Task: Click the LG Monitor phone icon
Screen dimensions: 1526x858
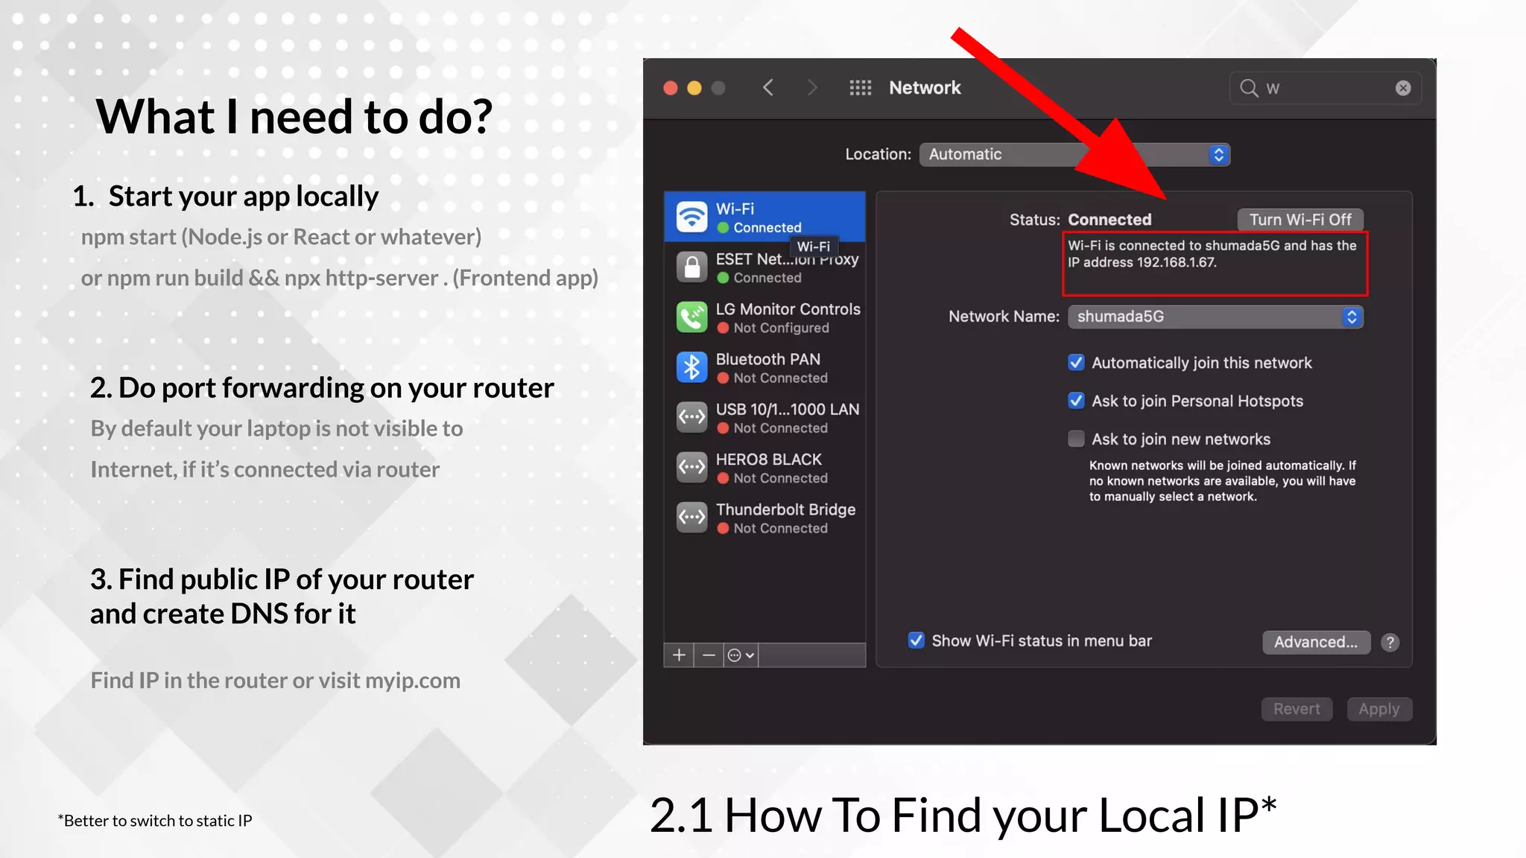Action: pyautogui.click(x=691, y=317)
